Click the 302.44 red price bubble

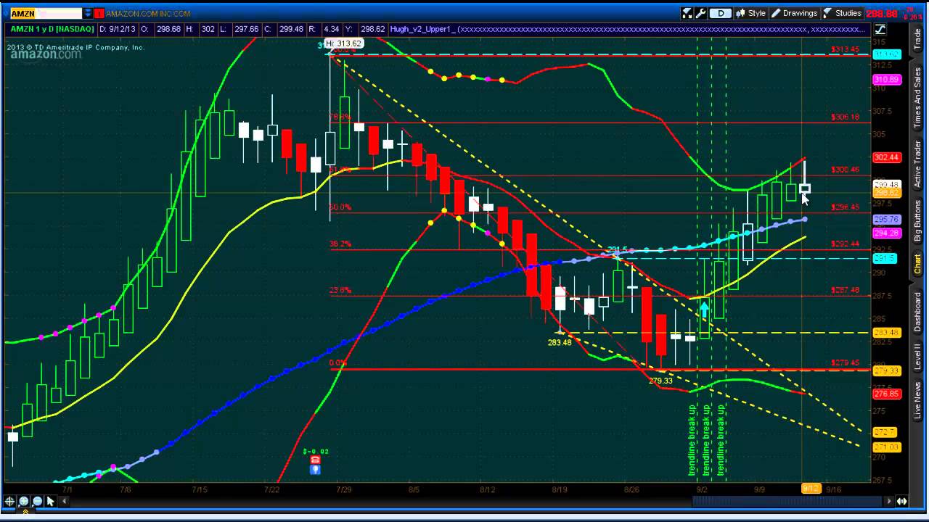(x=887, y=157)
